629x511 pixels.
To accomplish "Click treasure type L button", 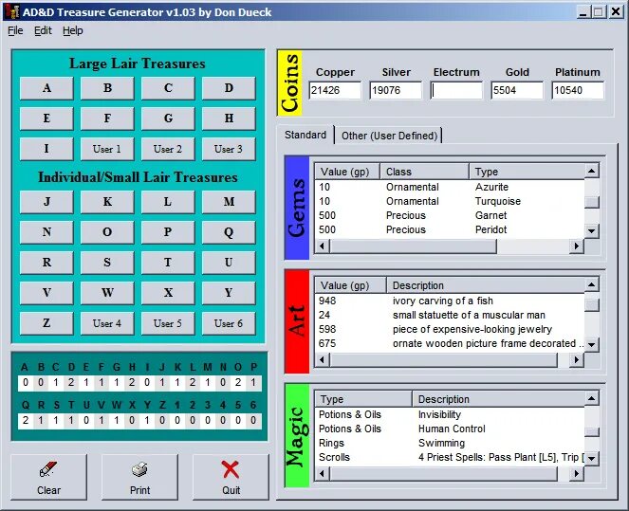I will coord(168,202).
